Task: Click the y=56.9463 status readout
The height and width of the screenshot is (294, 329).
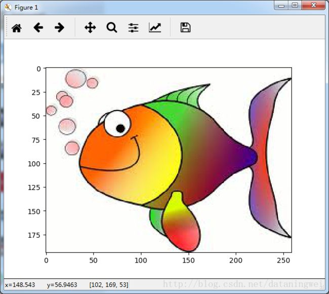Action: pyautogui.click(x=62, y=285)
